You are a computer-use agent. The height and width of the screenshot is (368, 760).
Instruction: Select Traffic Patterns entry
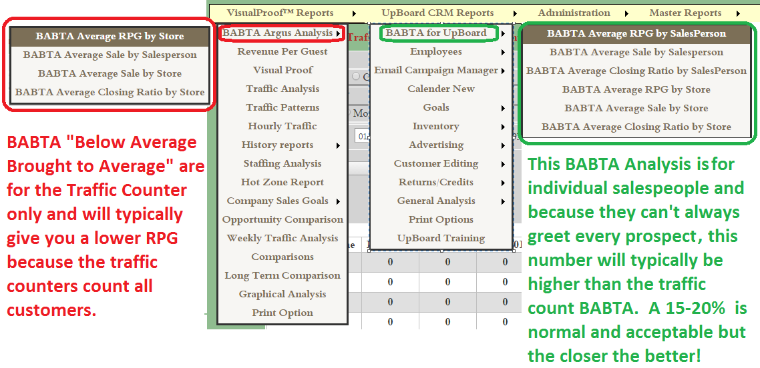click(x=282, y=107)
